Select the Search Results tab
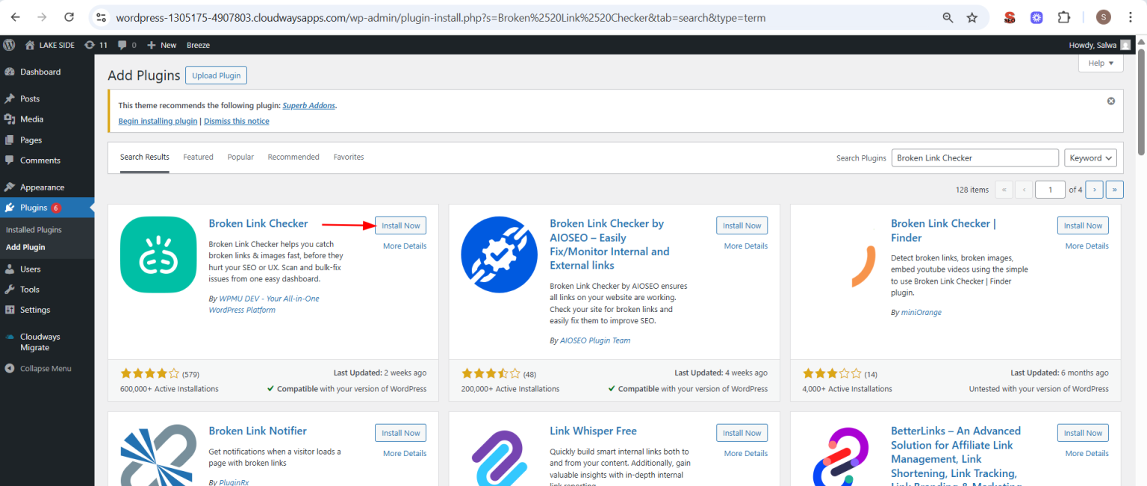1147x486 pixels. 145,157
